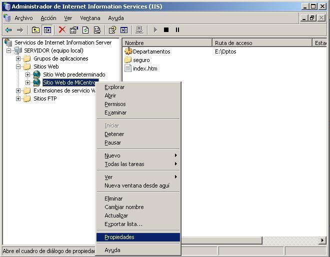Image resolution: width=330 pixels, height=257 pixels.
Task: Click the Export list toolbar icon
Action: pos(97,30)
